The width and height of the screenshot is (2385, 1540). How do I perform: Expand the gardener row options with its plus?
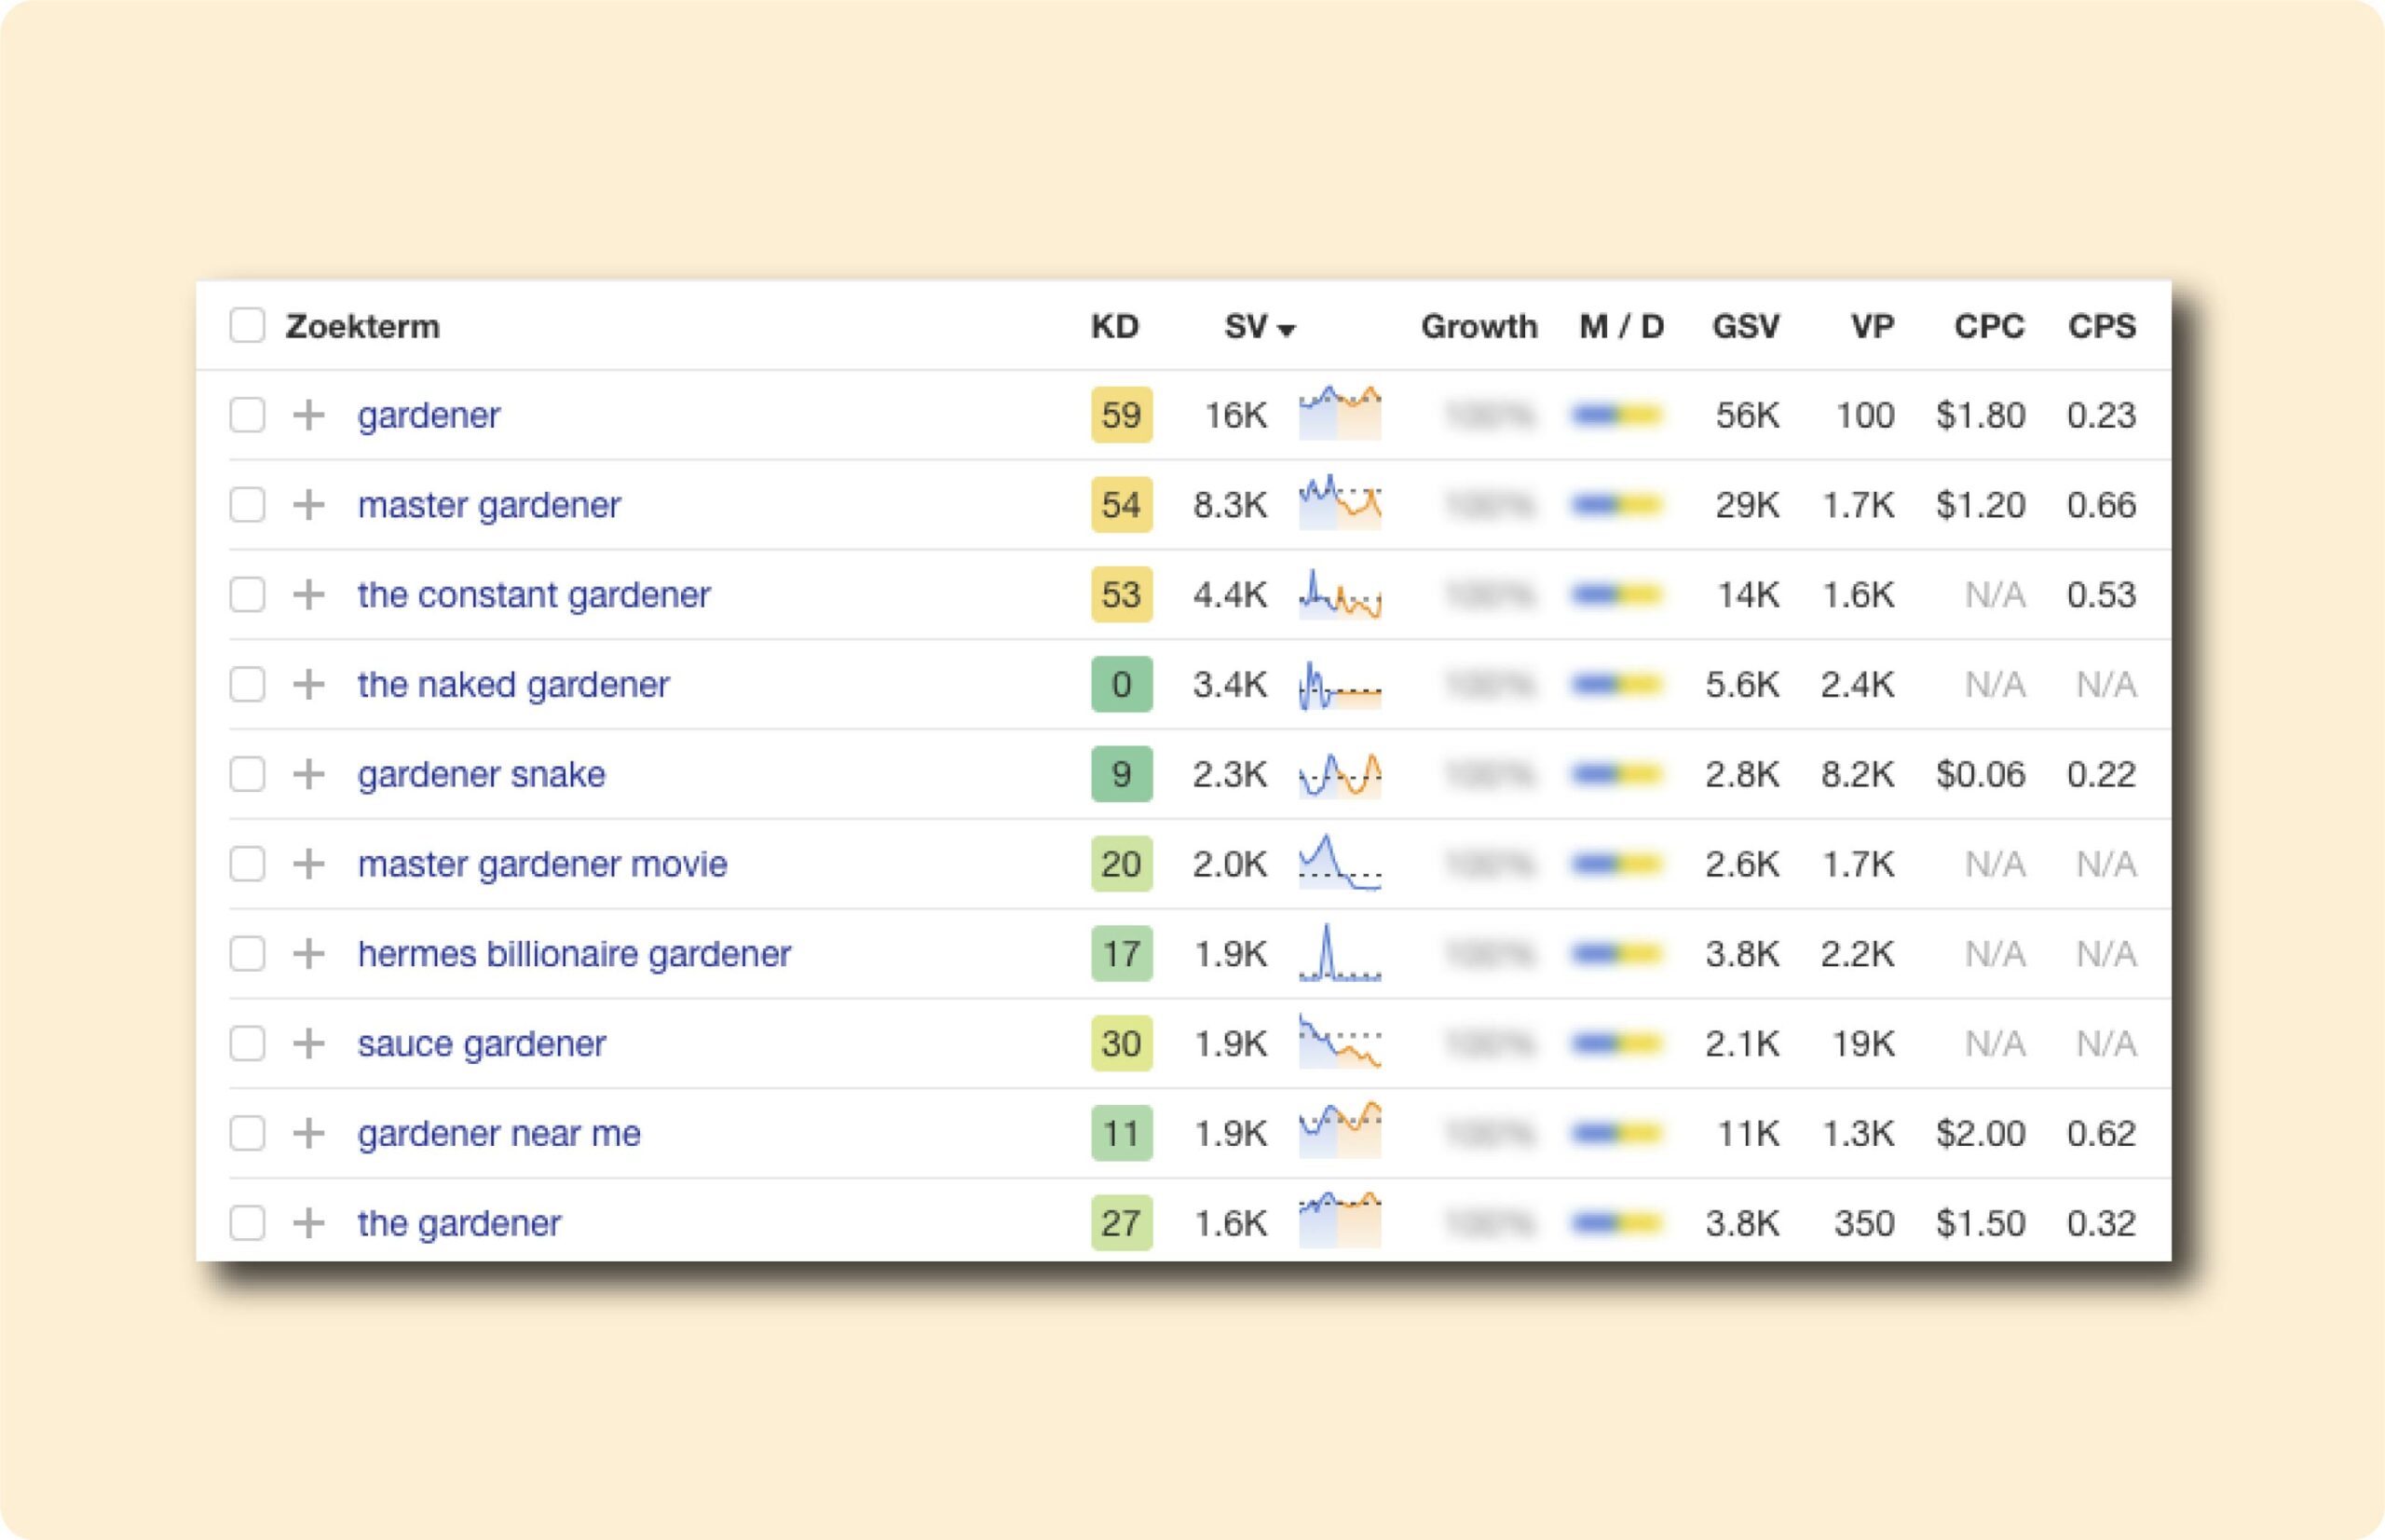pyautogui.click(x=308, y=1223)
